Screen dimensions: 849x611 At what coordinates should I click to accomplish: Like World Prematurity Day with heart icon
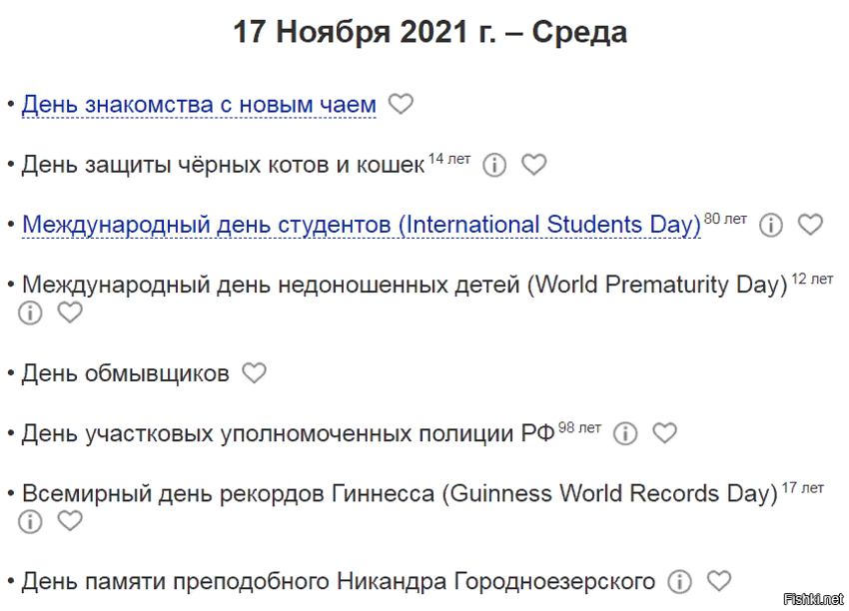coord(70,312)
